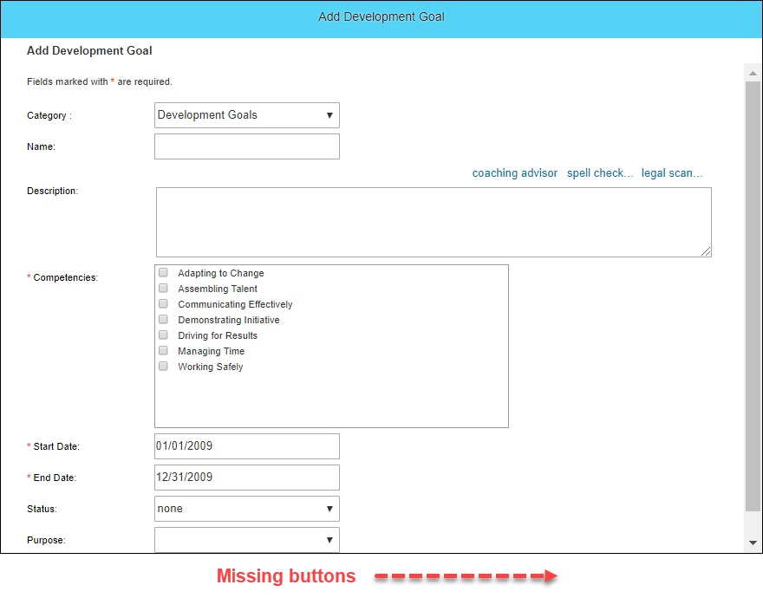Check the Managing Time checkbox

164,350
